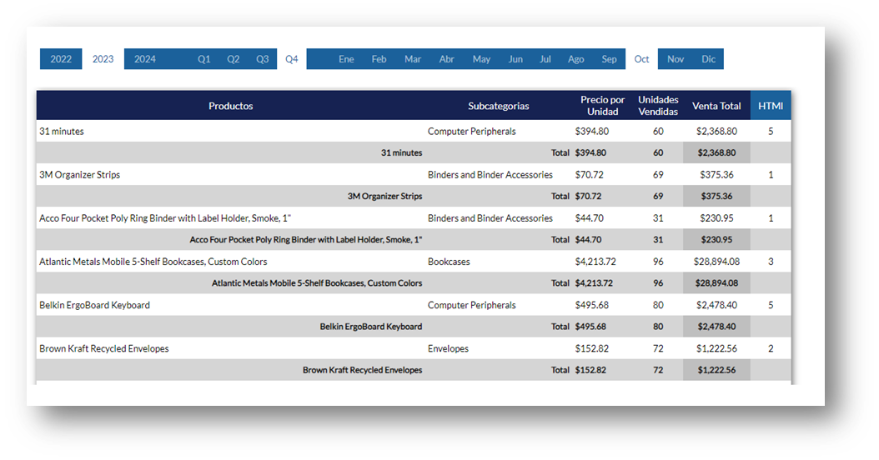This screenshot has width=879, height=460.
Task: Sort by the Subcategorias column header
Action: [x=499, y=106]
